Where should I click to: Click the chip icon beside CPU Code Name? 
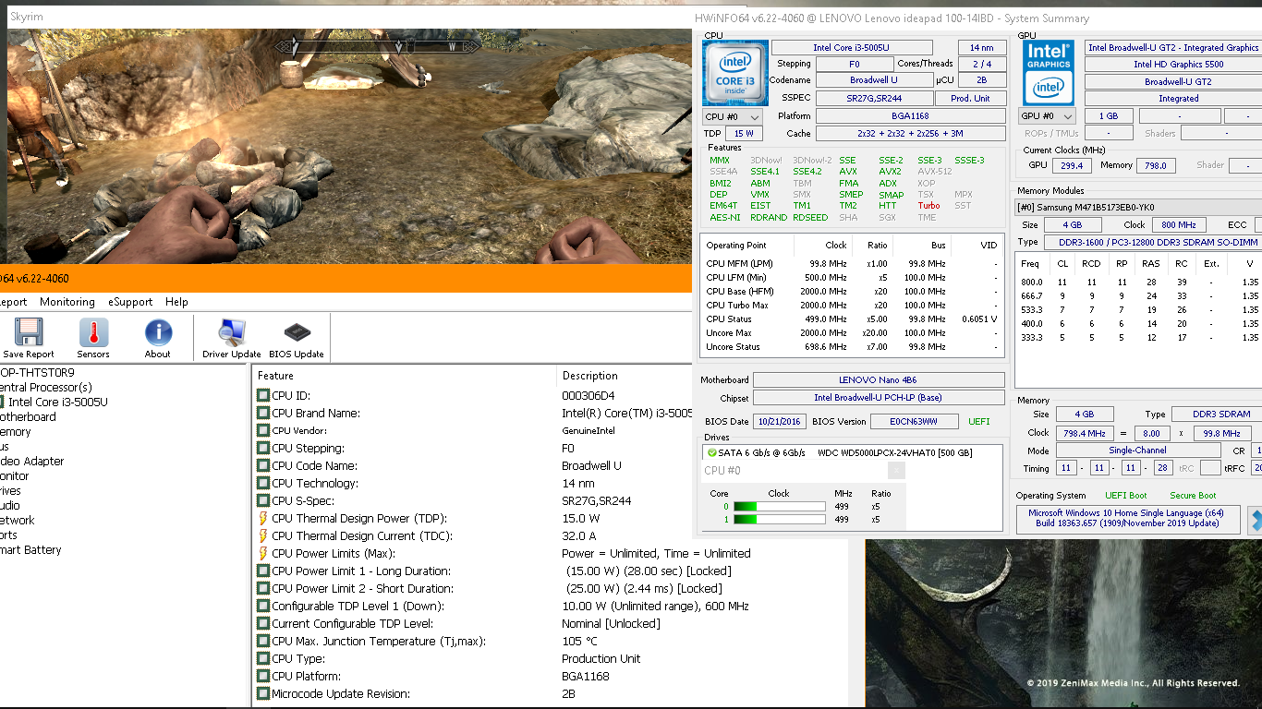point(263,466)
